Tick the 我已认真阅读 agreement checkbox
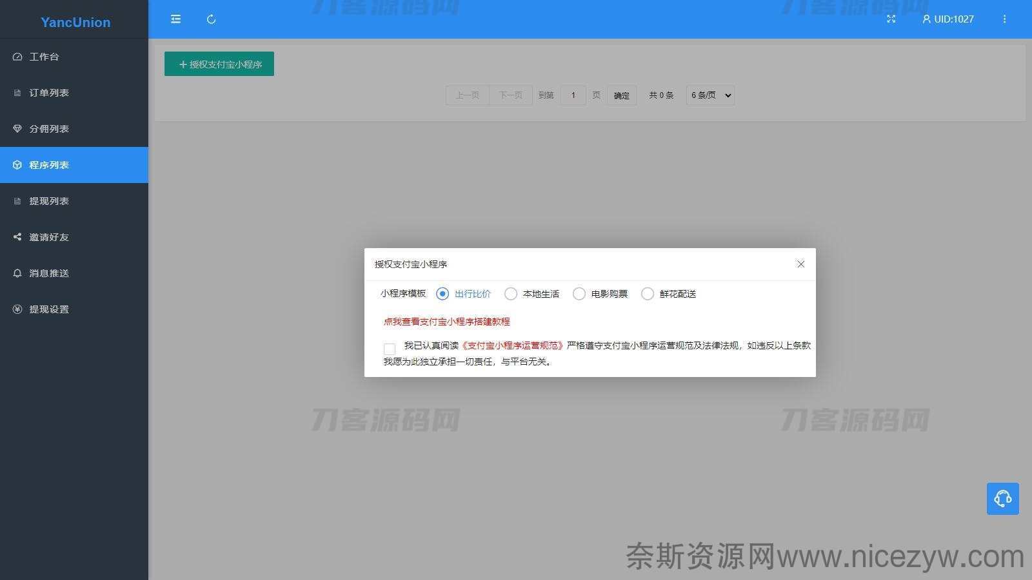 tap(390, 349)
